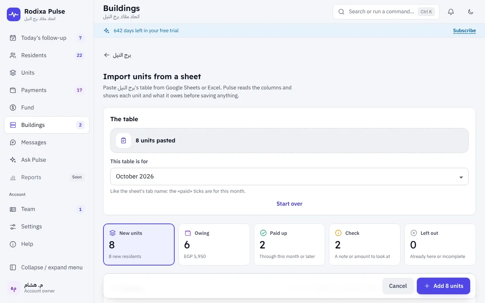
Task: Open Today's follow-up in sidebar
Action: (47, 38)
